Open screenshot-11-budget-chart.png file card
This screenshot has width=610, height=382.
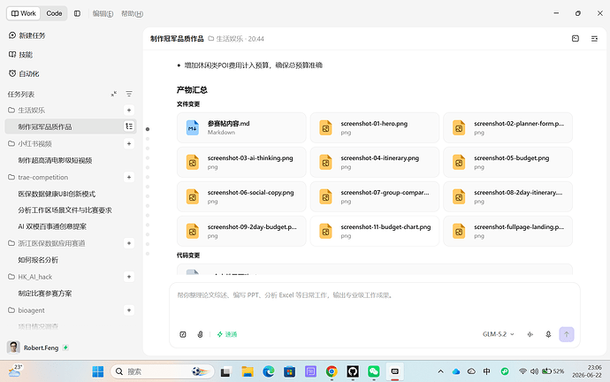pos(375,231)
